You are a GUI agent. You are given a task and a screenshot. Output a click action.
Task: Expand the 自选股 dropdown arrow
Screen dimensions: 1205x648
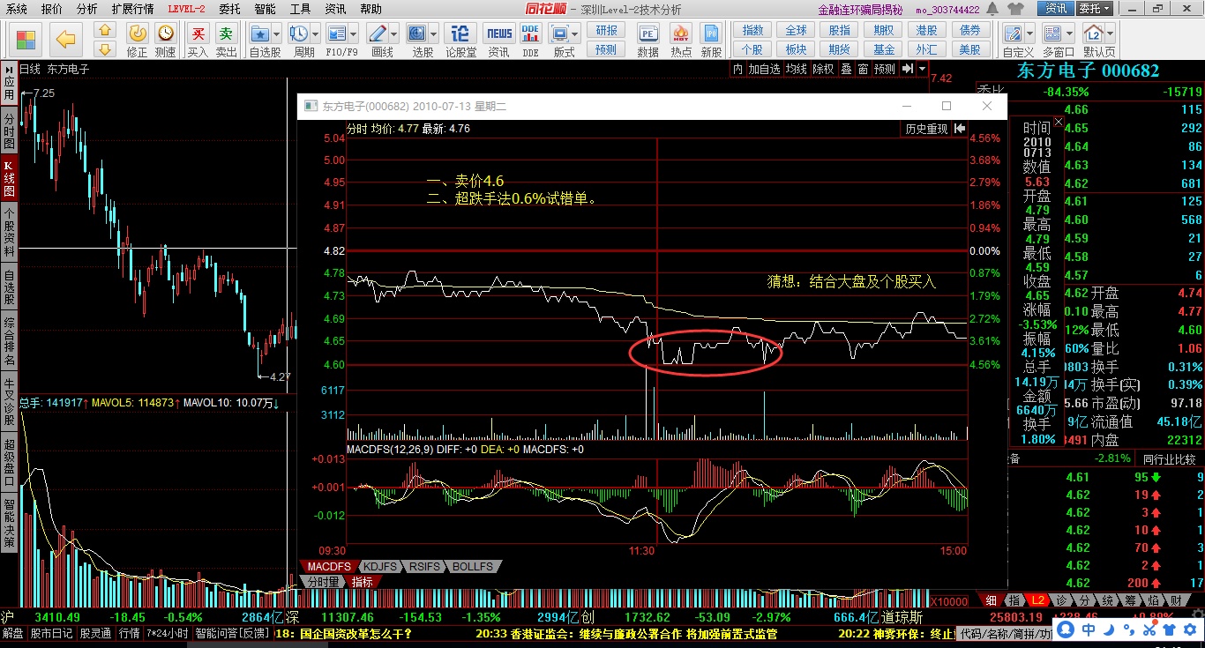275,34
